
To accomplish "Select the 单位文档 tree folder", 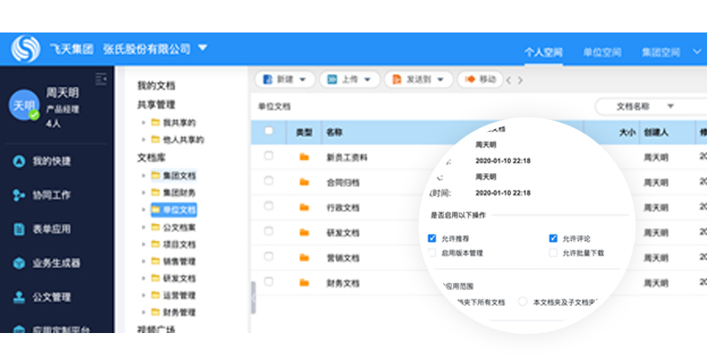I will (x=174, y=209).
